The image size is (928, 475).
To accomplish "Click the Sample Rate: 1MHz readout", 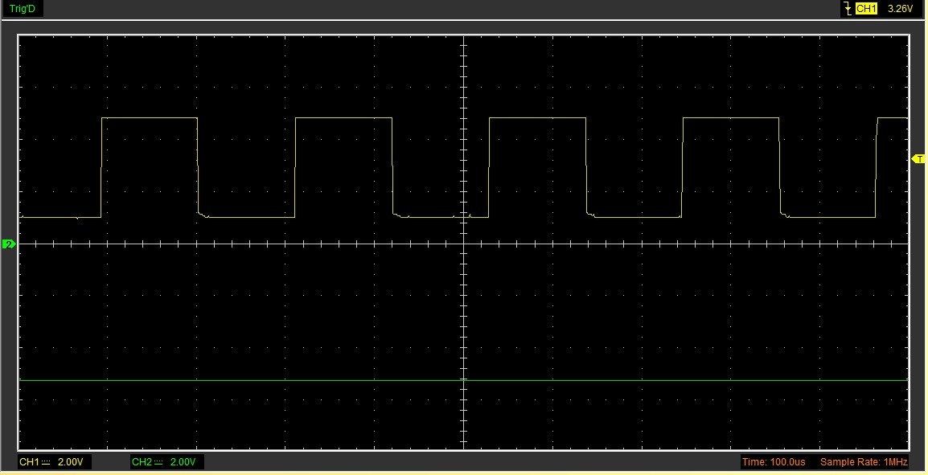I will 864,462.
